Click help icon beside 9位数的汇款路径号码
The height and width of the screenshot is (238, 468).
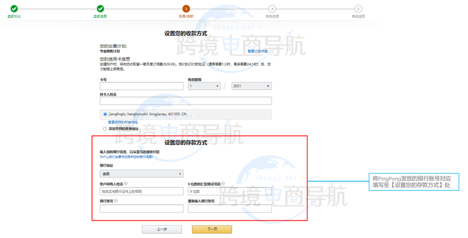pos(223,183)
